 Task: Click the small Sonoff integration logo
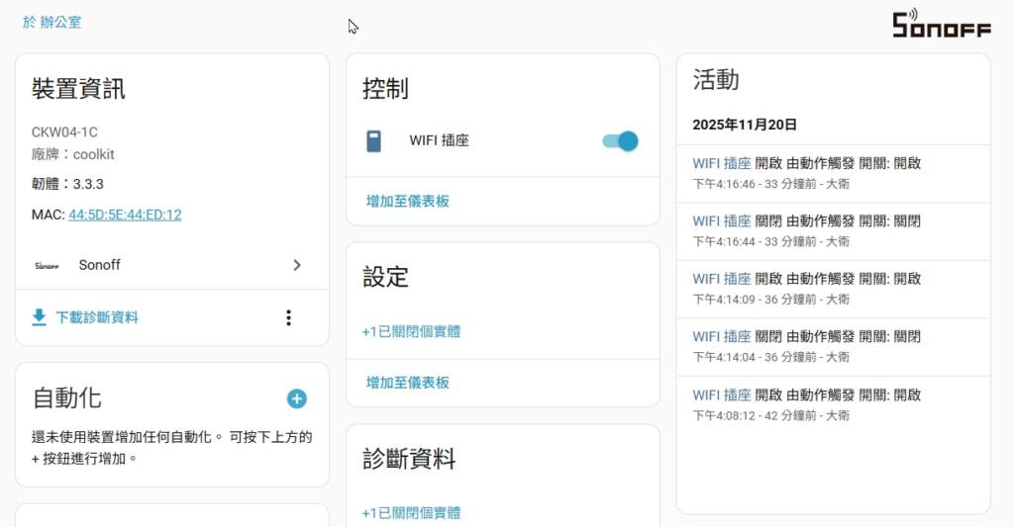click(47, 265)
